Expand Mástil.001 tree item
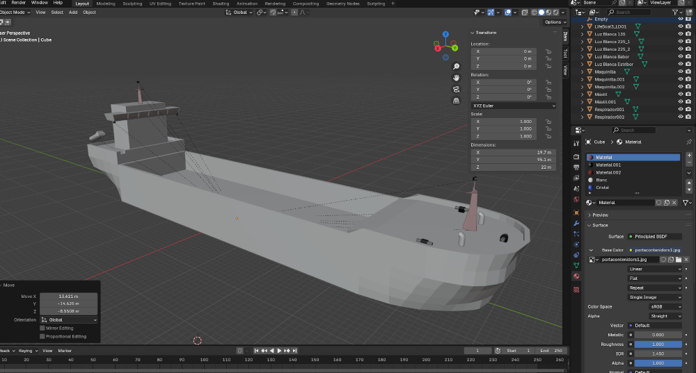696x373 pixels. click(582, 102)
